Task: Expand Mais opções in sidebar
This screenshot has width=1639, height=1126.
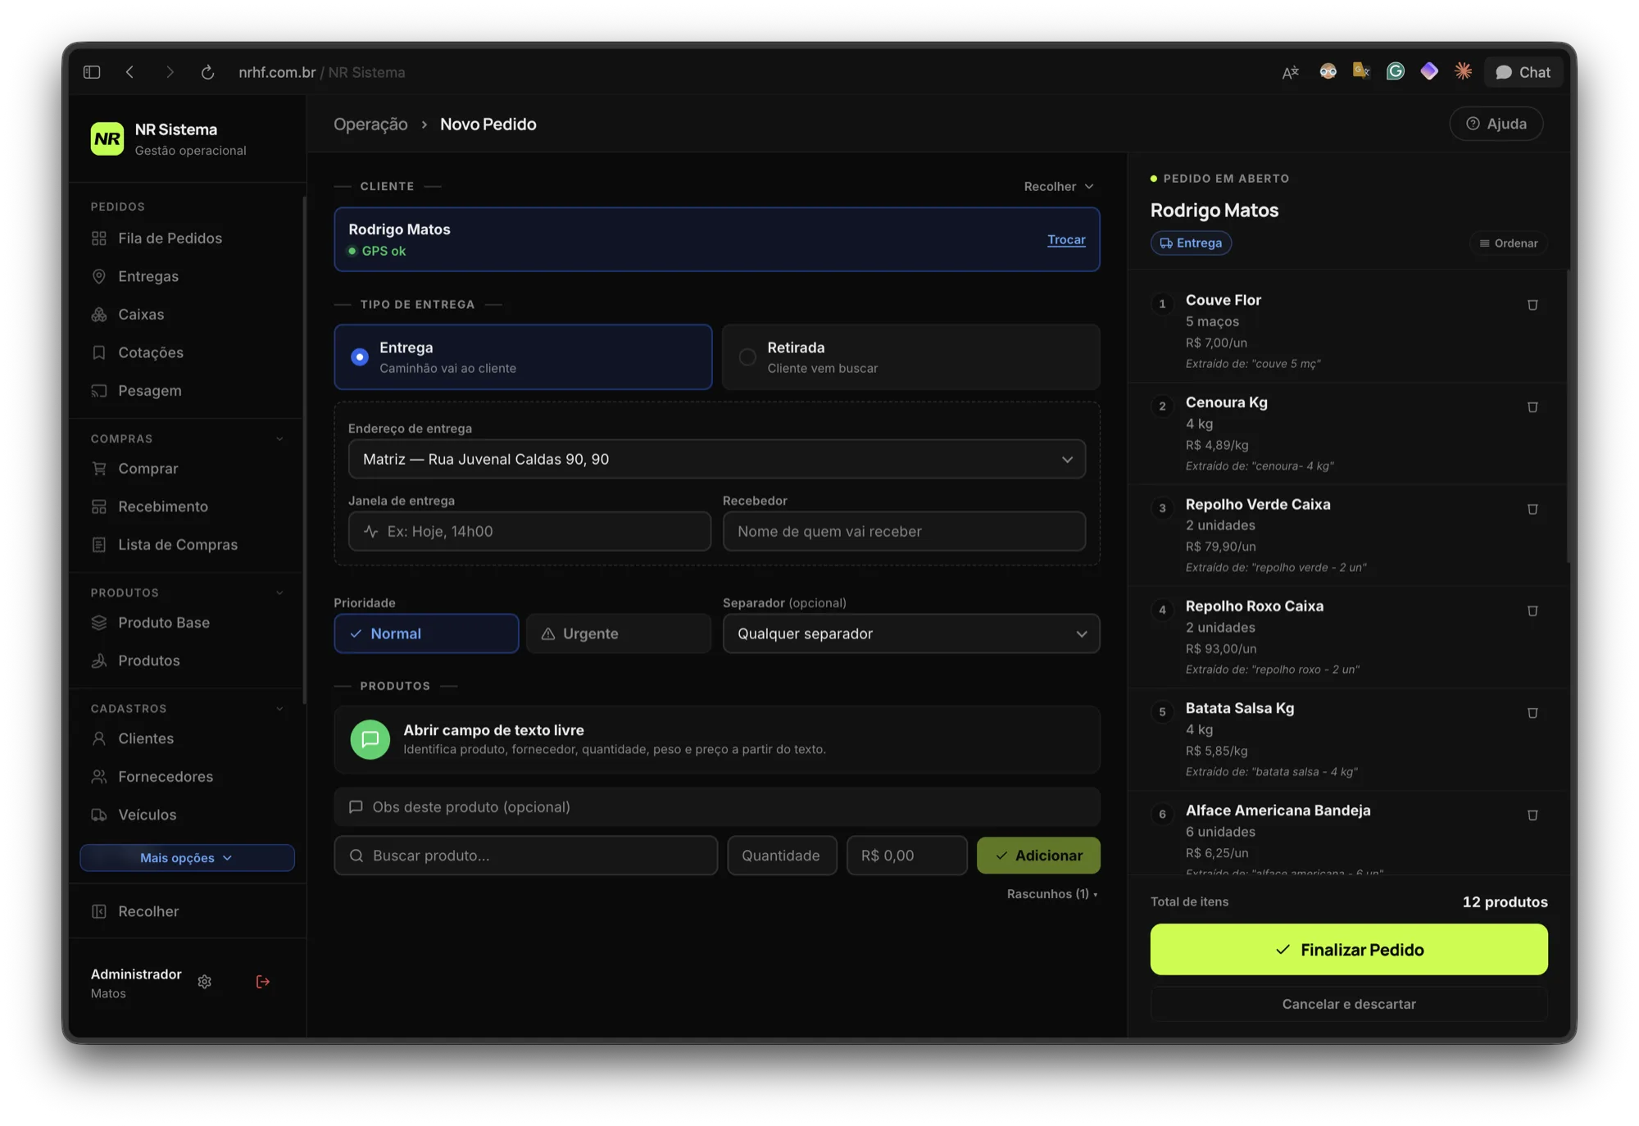Action: pyautogui.click(x=187, y=858)
